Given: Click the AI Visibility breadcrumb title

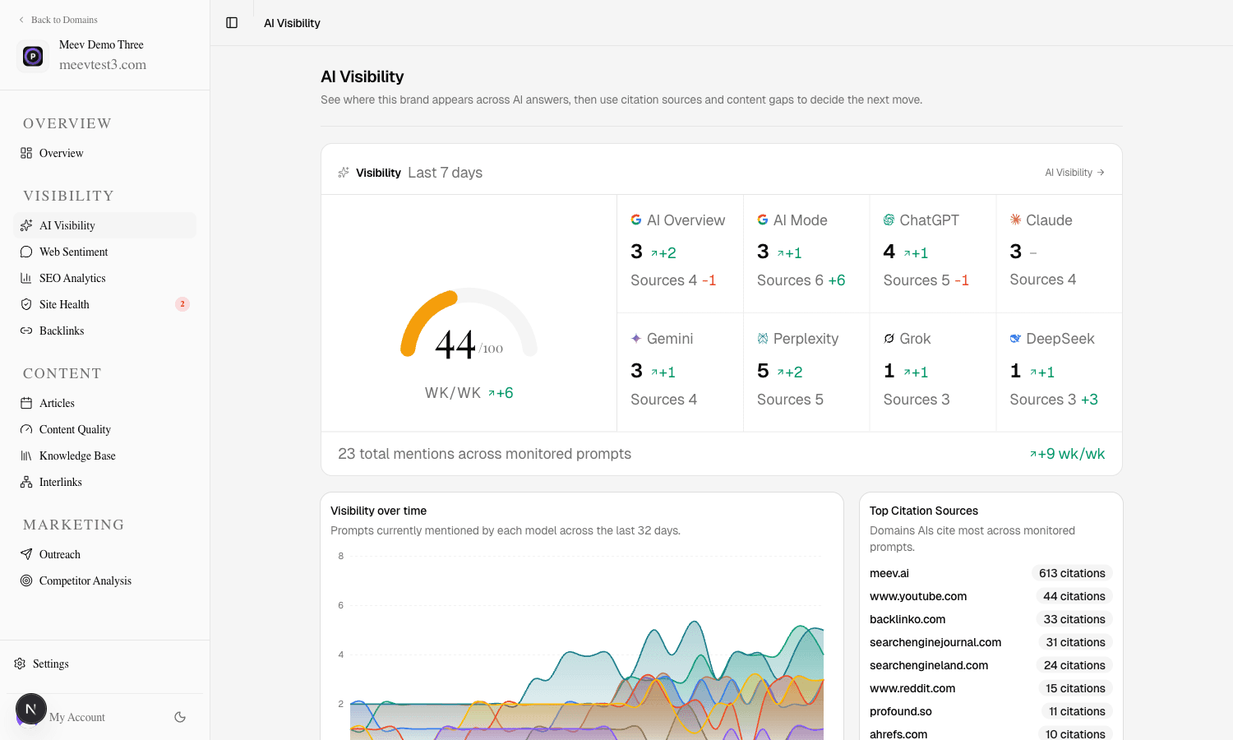Looking at the screenshot, I should (x=292, y=23).
